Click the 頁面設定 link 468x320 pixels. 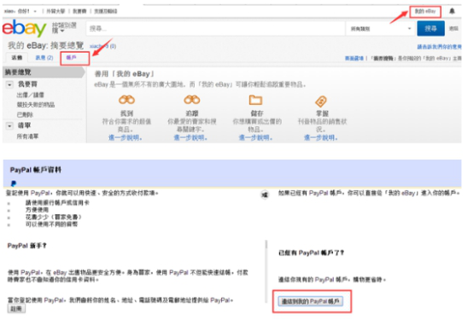[x=354, y=58]
